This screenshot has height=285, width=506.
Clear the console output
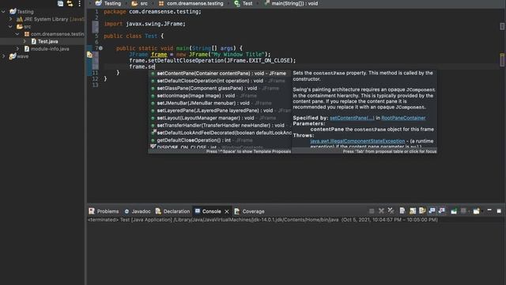[402, 211]
